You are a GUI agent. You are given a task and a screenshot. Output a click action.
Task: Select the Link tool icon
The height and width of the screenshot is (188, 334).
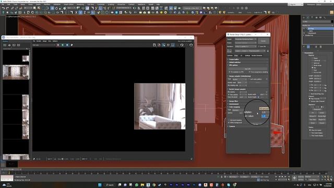13,8
